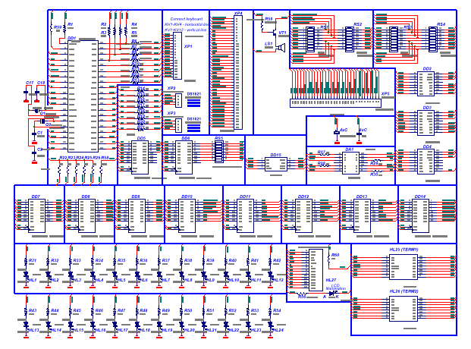
Task: Select the DD7 chip
Action: [35, 212]
